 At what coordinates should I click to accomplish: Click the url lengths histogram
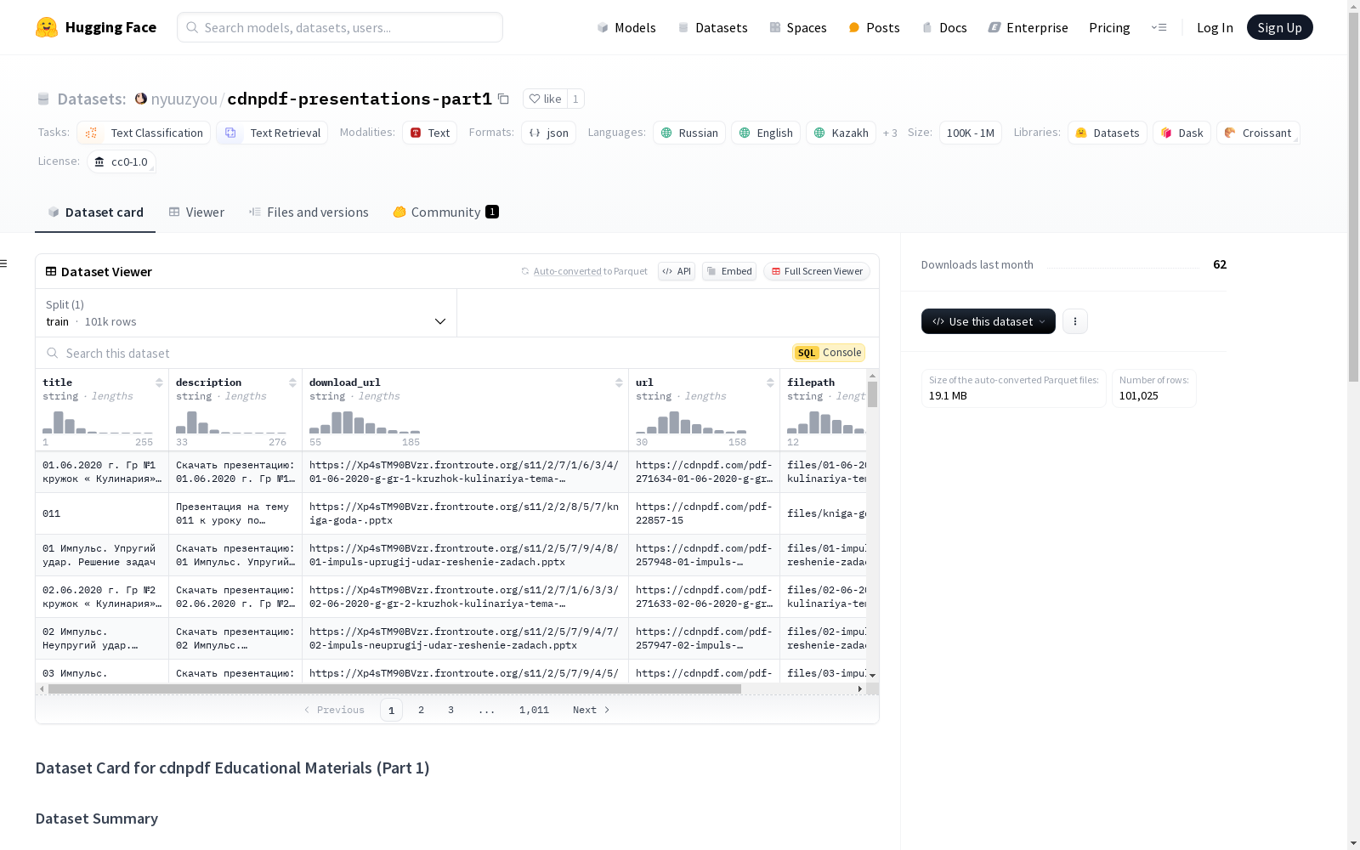[691, 422]
